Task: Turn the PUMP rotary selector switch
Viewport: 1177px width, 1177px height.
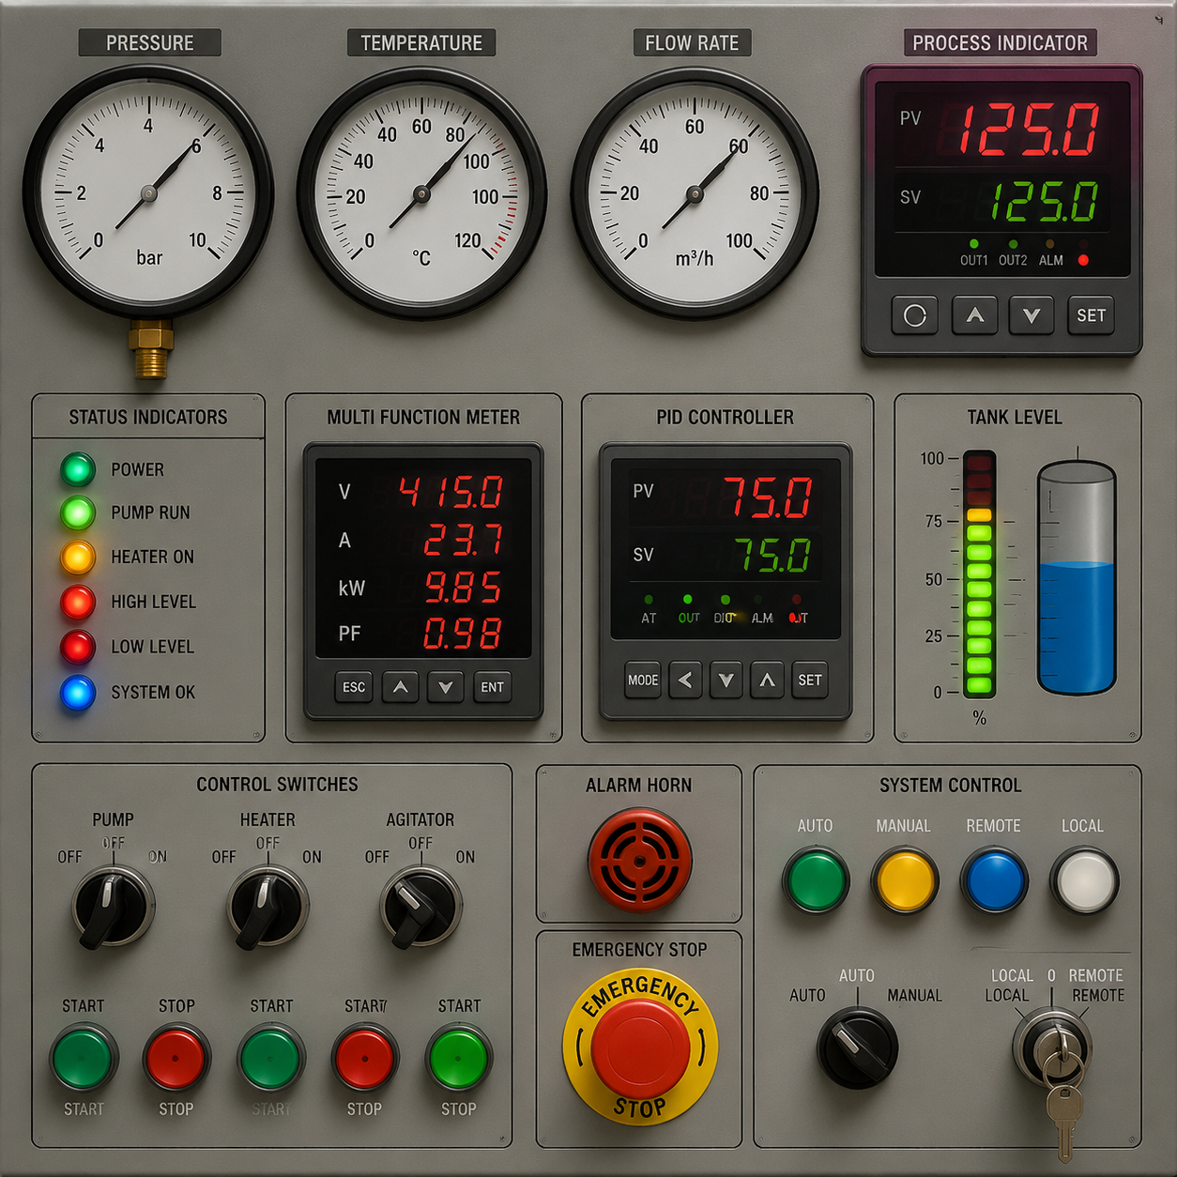Action: 113,908
